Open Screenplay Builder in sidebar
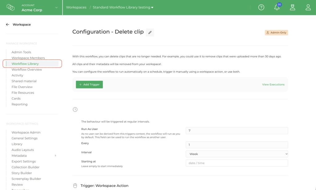 [26, 179]
